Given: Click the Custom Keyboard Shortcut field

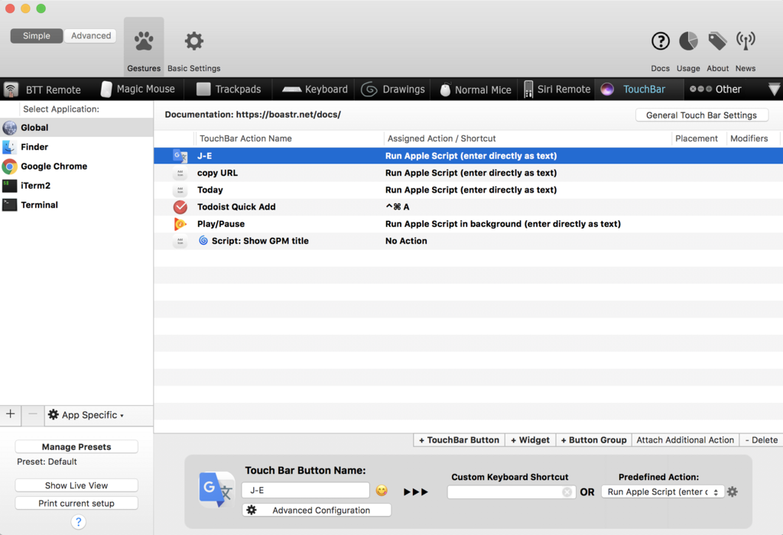Looking at the screenshot, I should pyautogui.click(x=511, y=492).
